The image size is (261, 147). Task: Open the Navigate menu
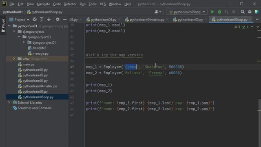click(x=43, y=4)
